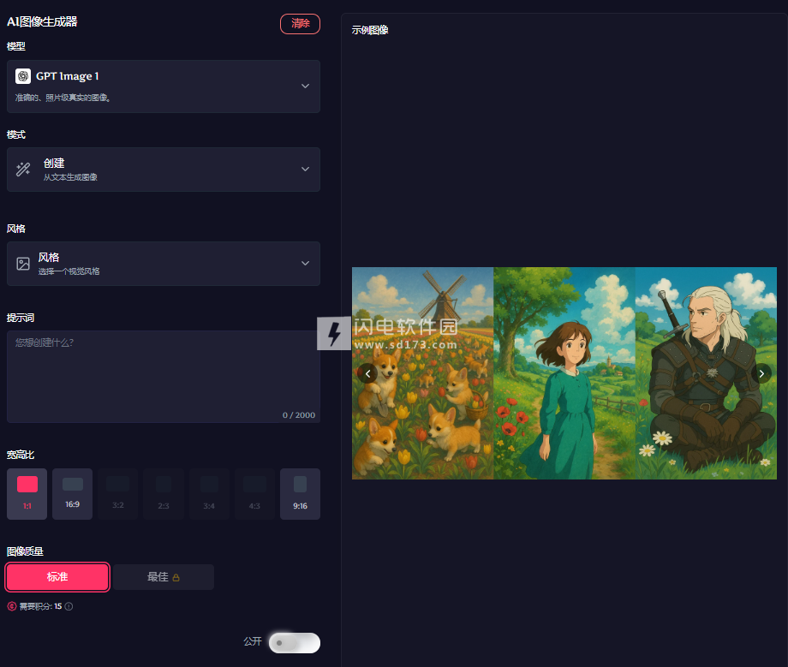Click the 宽高比 section label

coord(21,455)
